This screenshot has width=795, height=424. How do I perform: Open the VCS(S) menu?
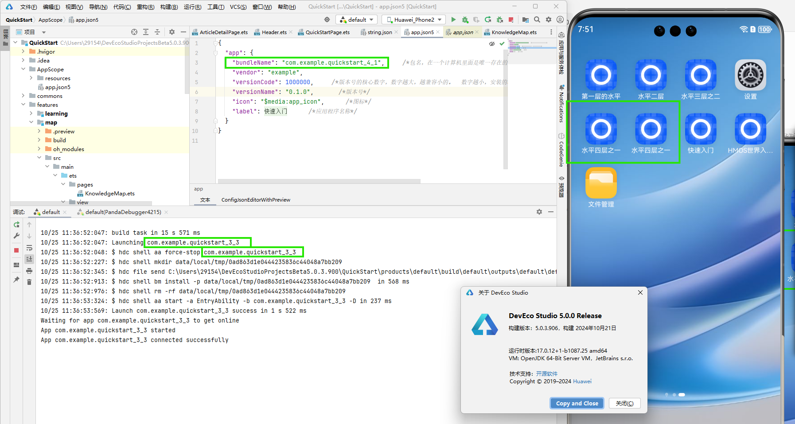click(x=238, y=7)
